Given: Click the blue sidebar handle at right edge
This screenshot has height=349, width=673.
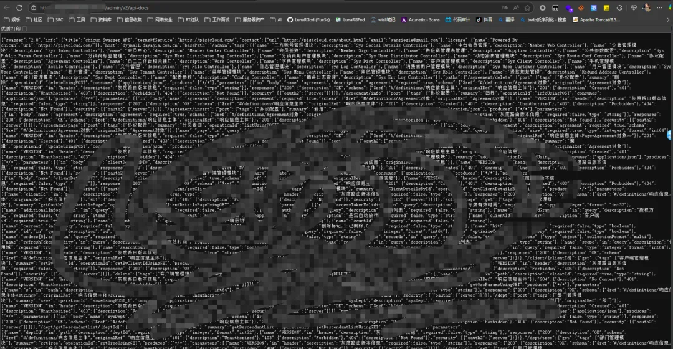Looking at the screenshot, I should coord(670,135).
